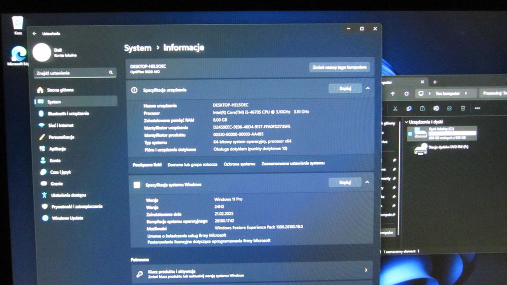Click the info icon beside Specyfikacje urządzenia
Screen dimensions: 507x285
[x=134, y=90]
